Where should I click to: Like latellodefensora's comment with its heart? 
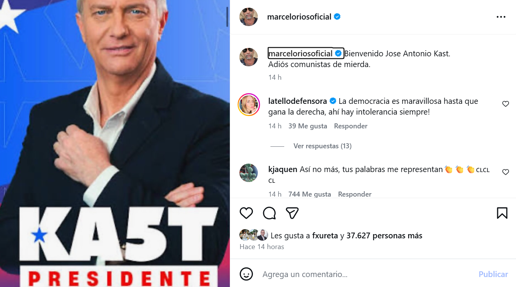[506, 104]
